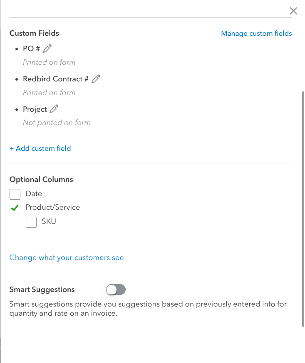The image size is (305, 363).
Task: Open Change what your customers see
Action: (67, 258)
